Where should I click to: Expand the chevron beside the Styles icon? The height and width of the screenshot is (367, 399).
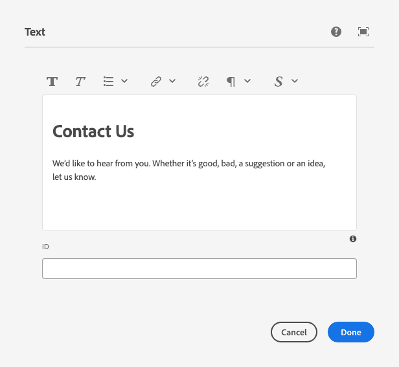pos(295,82)
